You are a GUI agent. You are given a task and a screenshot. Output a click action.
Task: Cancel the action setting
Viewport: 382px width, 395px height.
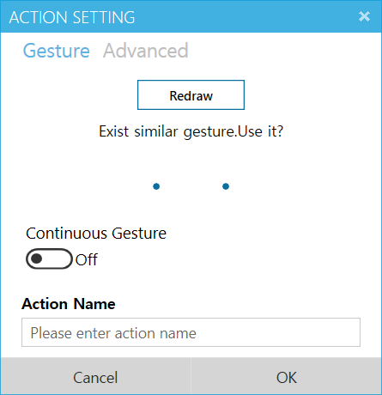(x=95, y=377)
